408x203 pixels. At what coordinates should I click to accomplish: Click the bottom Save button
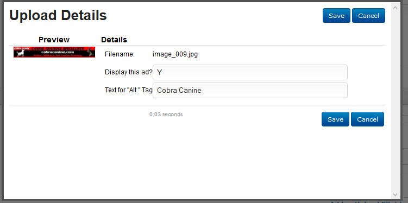(x=335, y=119)
